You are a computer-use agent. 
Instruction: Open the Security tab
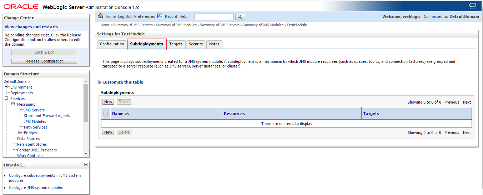coord(196,44)
